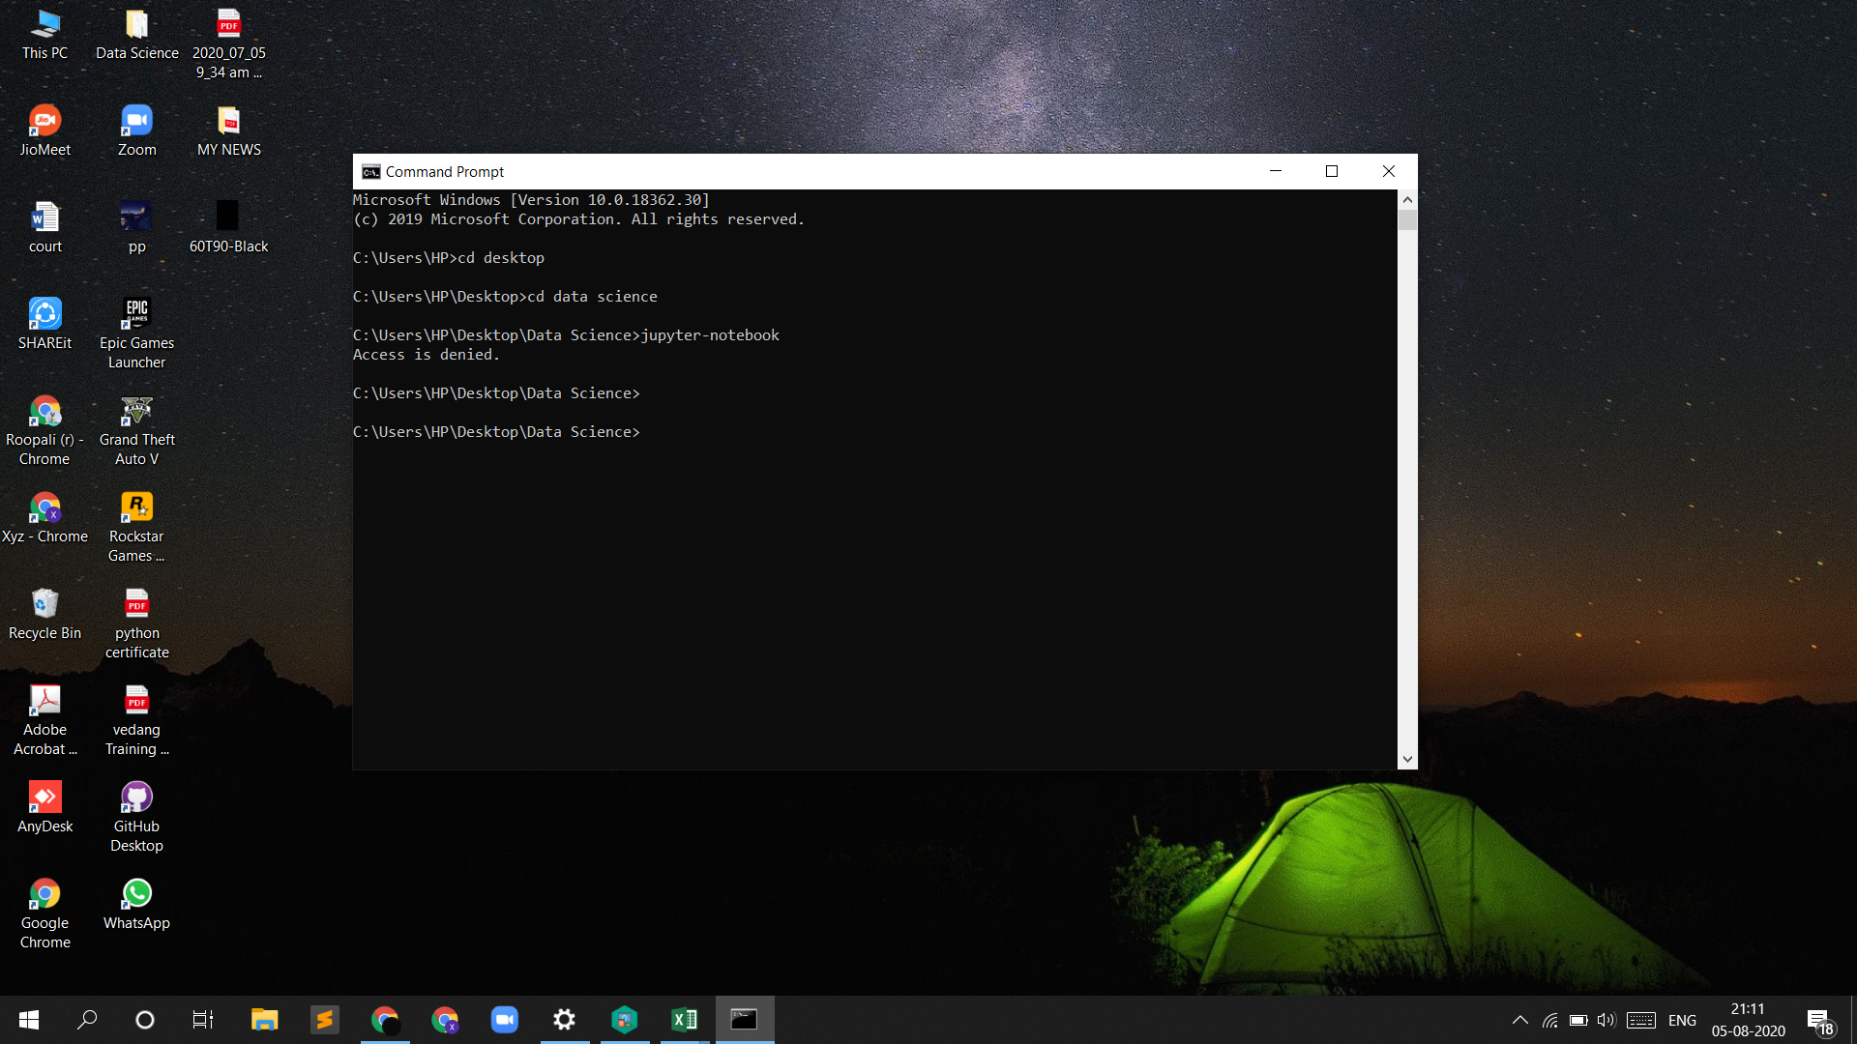Open Excel from the taskbar
This screenshot has width=1857, height=1044.
(x=684, y=1019)
